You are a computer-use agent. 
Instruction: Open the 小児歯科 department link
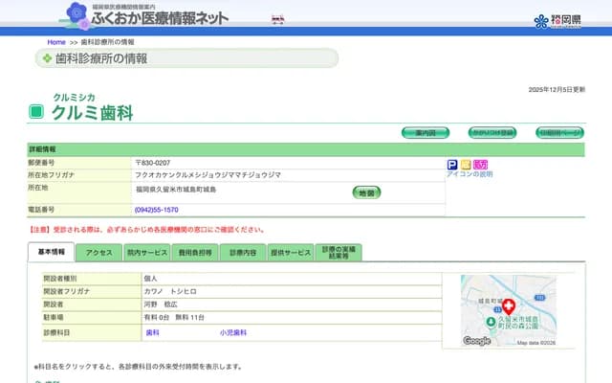pos(232,332)
